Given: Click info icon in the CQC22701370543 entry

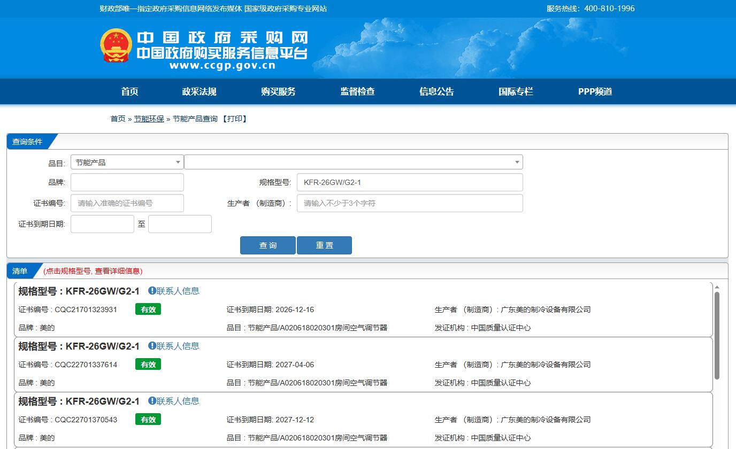Looking at the screenshot, I should 152,401.
